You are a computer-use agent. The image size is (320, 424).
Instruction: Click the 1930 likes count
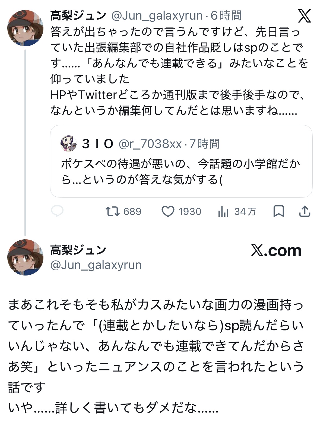(x=190, y=211)
